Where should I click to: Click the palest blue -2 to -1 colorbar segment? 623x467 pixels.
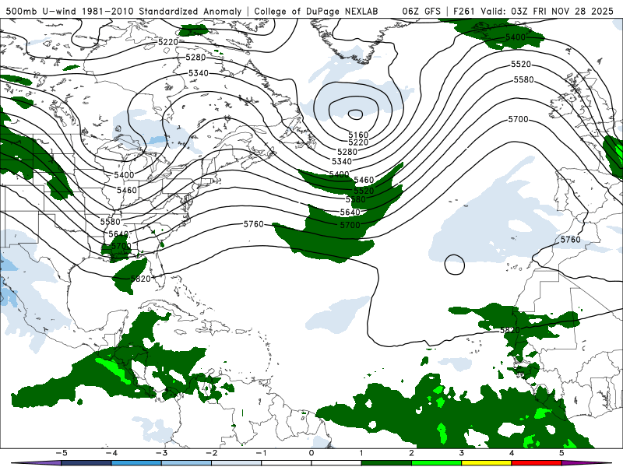click(x=237, y=463)
